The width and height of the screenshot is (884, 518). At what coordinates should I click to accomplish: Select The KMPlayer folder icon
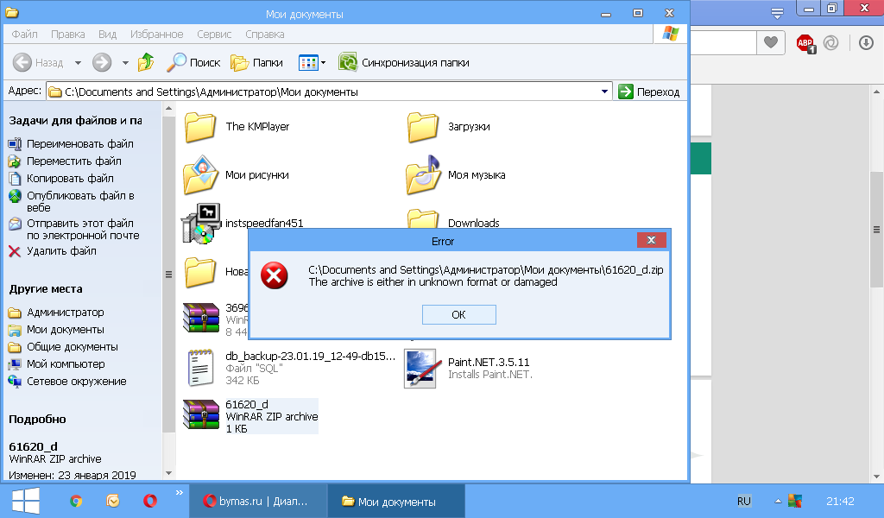[200, 127]
